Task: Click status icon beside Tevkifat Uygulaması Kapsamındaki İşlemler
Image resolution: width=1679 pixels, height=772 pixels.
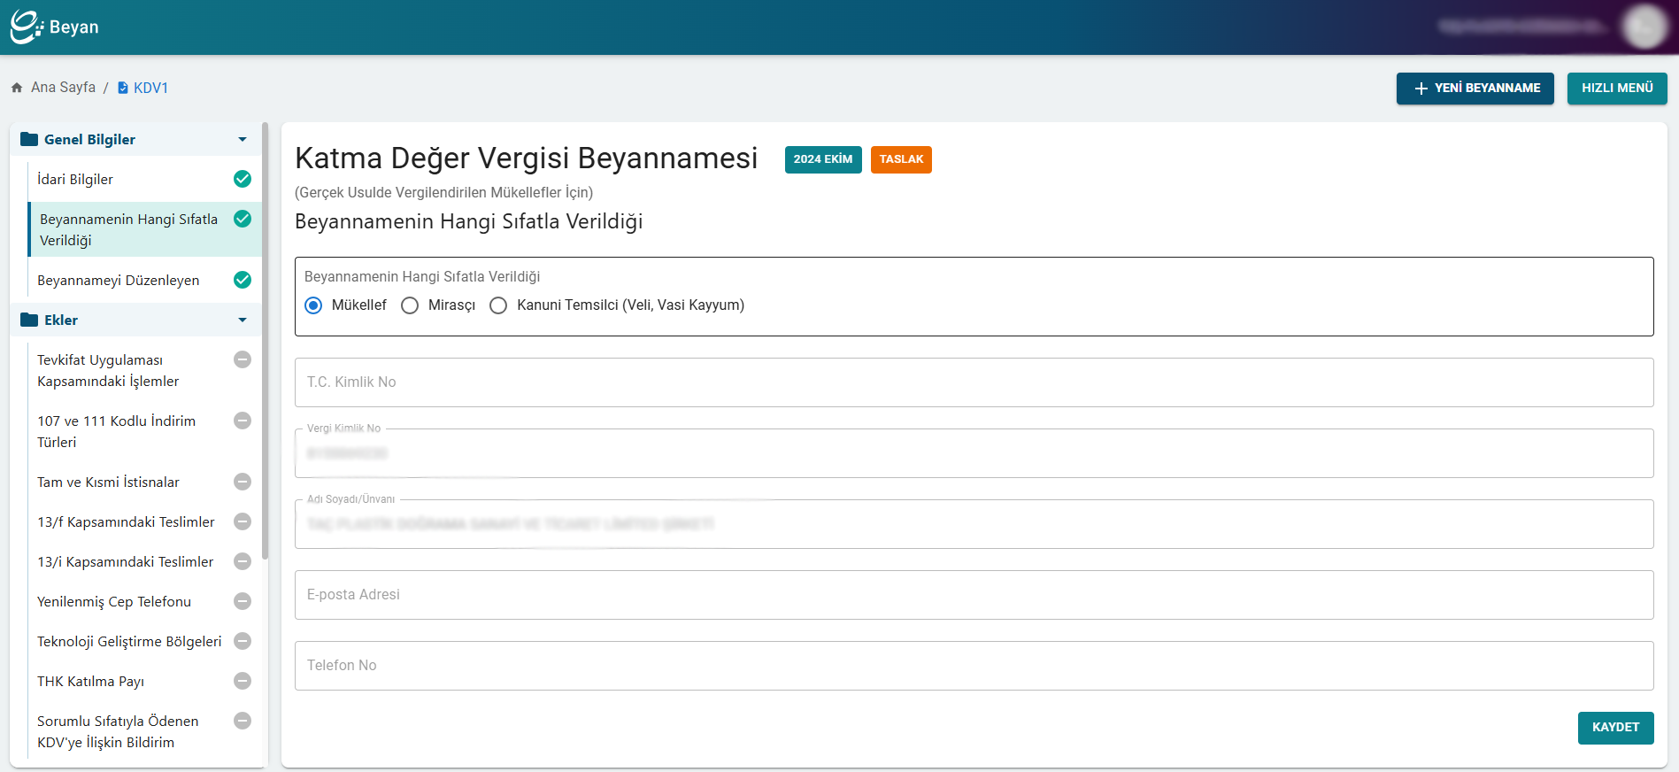Action: [x=243, y=359]
